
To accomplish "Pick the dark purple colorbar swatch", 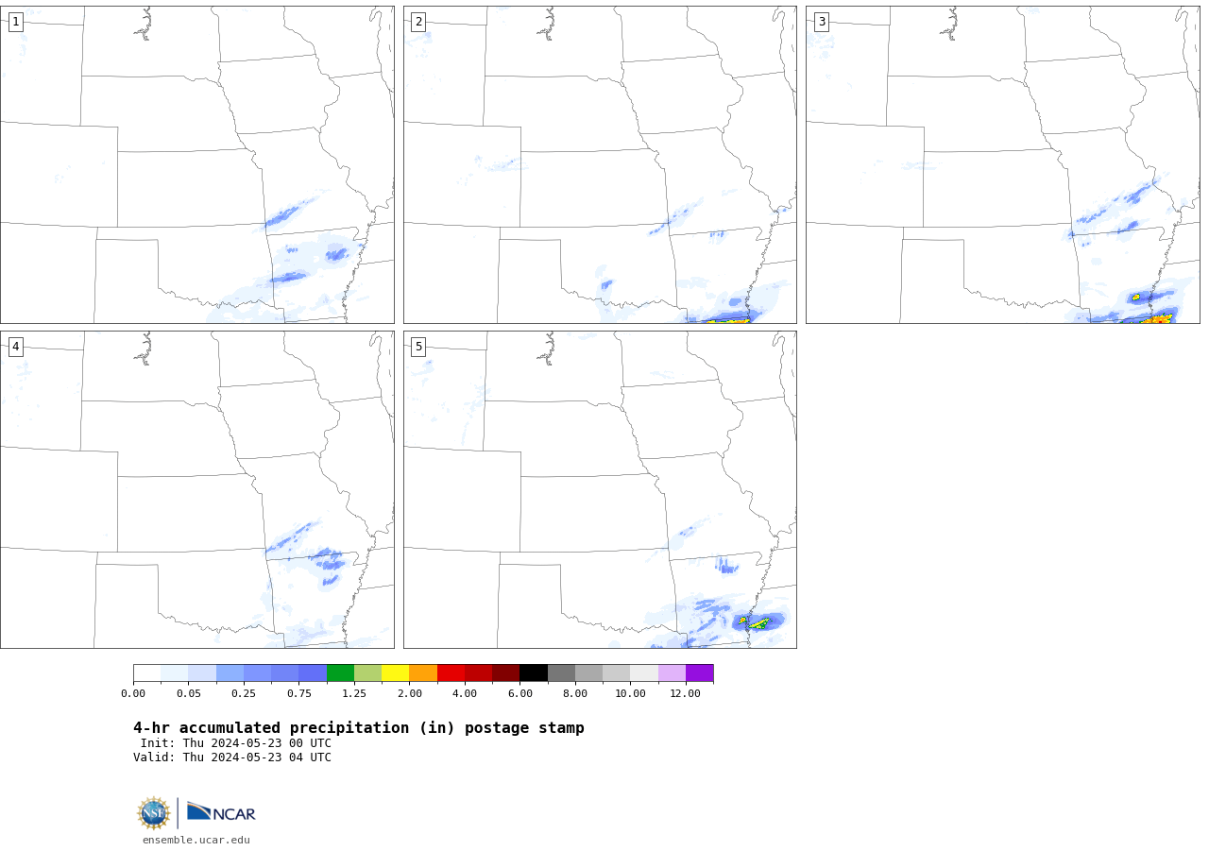I will 700,673.
